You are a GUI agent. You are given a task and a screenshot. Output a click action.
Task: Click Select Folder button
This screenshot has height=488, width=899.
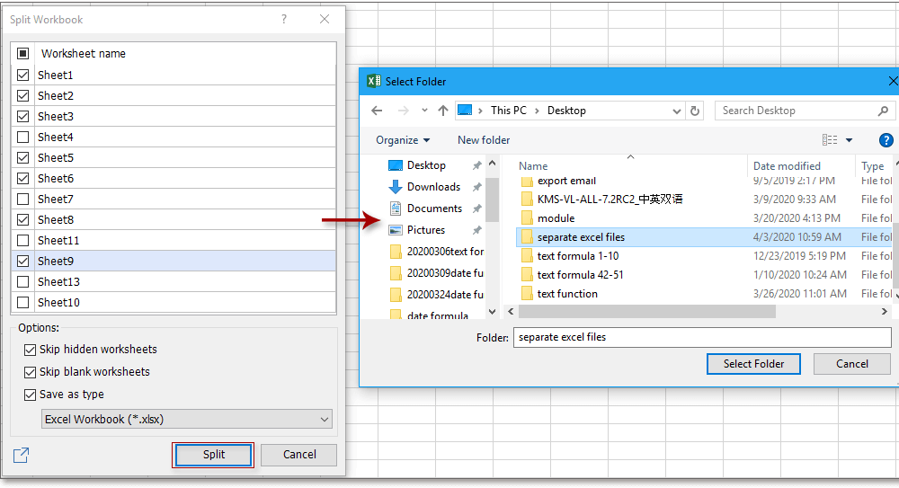(753, 364)
